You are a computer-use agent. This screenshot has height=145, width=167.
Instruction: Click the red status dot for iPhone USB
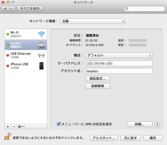tap(8, 66)
